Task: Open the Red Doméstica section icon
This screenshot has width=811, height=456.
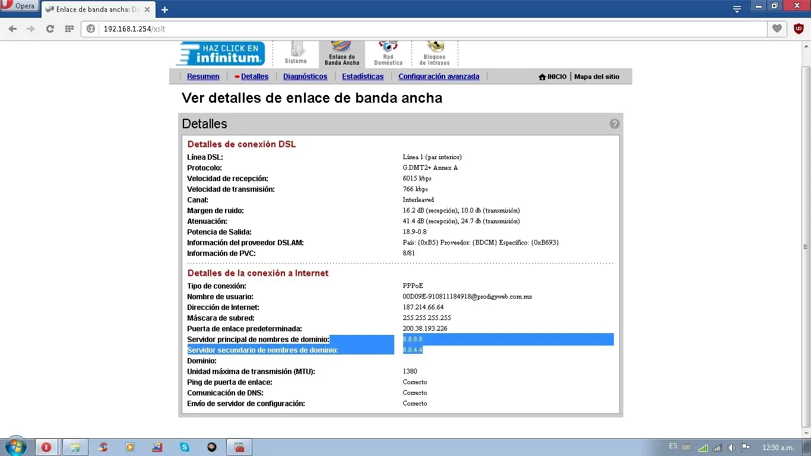Action: coord(388,53)
